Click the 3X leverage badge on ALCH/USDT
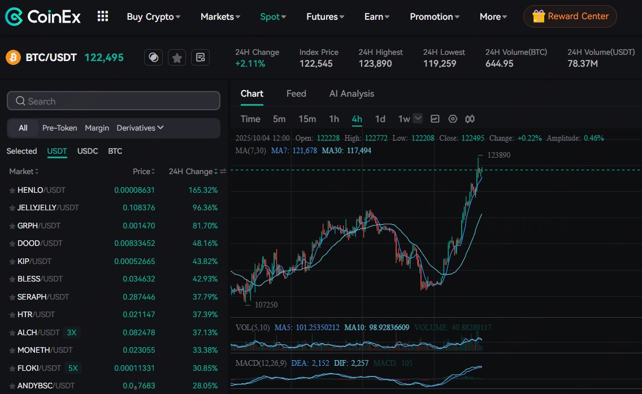This screenshot has width=642, height=394. (x=72, y=332)
